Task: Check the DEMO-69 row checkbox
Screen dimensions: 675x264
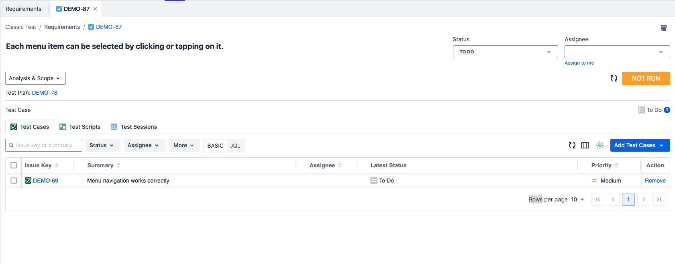Action: [14, 181]
